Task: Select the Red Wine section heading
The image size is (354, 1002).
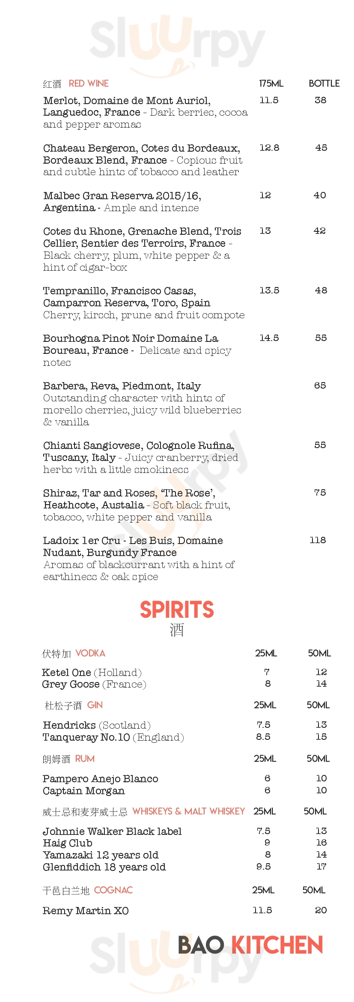Action: [89, 84]
